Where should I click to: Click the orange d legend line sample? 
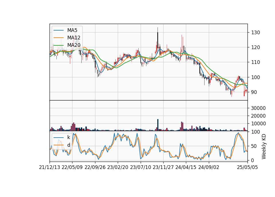click(58, 145)
